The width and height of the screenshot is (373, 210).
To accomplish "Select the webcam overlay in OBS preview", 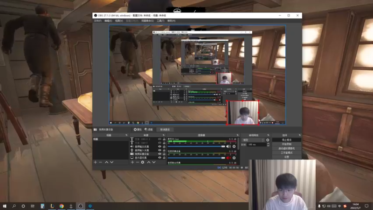I will click(242, 112).
